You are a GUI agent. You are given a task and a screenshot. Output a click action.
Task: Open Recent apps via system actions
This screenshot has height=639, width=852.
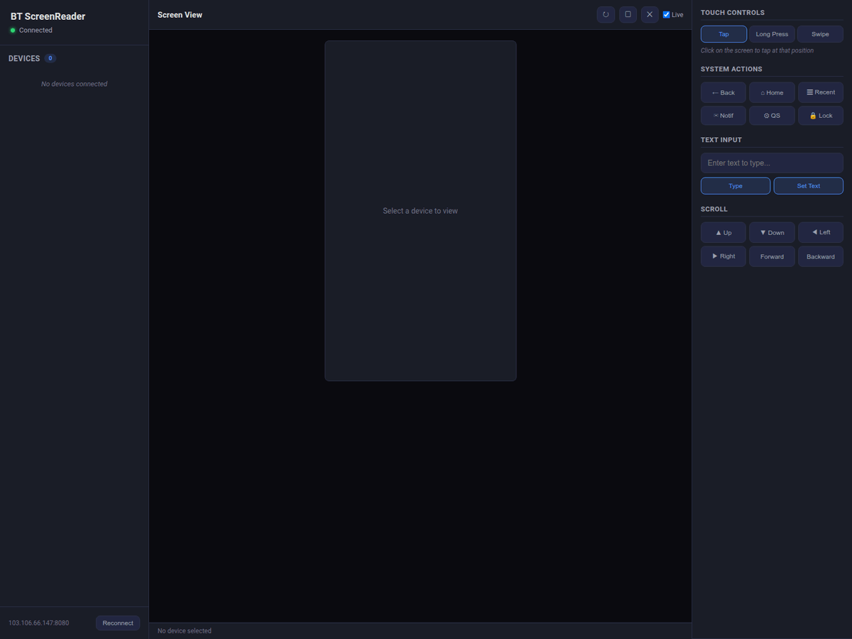coord(821,92)
